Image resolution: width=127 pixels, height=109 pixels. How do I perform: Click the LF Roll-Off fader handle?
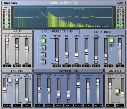tap(27, 49)
